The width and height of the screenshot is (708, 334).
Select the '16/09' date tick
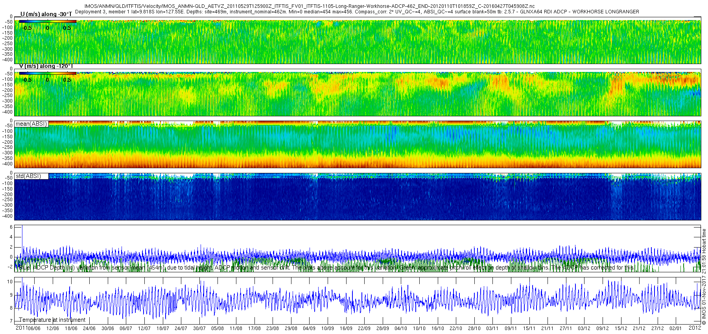pyautogui.click(x=346, y=328)
